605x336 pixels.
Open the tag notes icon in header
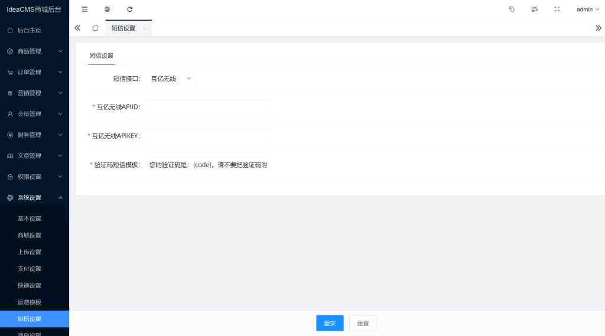pos(512,9)
